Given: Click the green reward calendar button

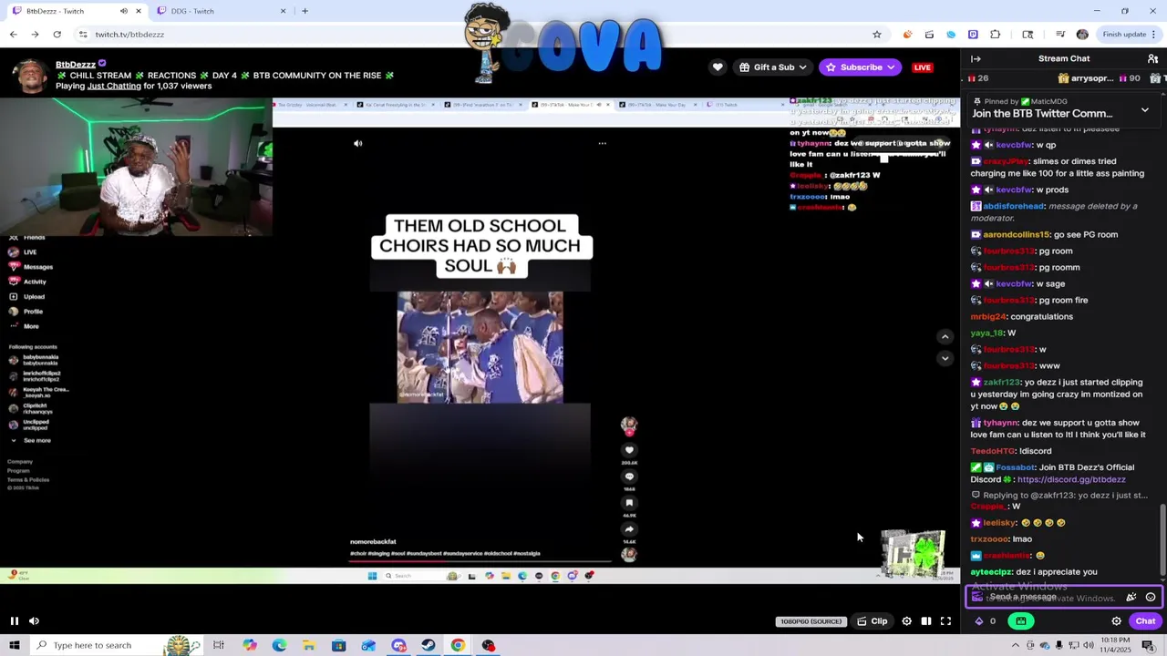Looking at the screenshot, I should click(x=1021, y=621).
